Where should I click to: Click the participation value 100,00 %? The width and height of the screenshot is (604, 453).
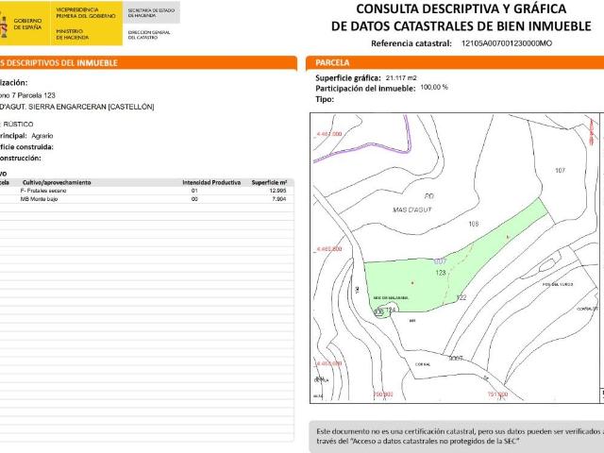pos(434,88)
